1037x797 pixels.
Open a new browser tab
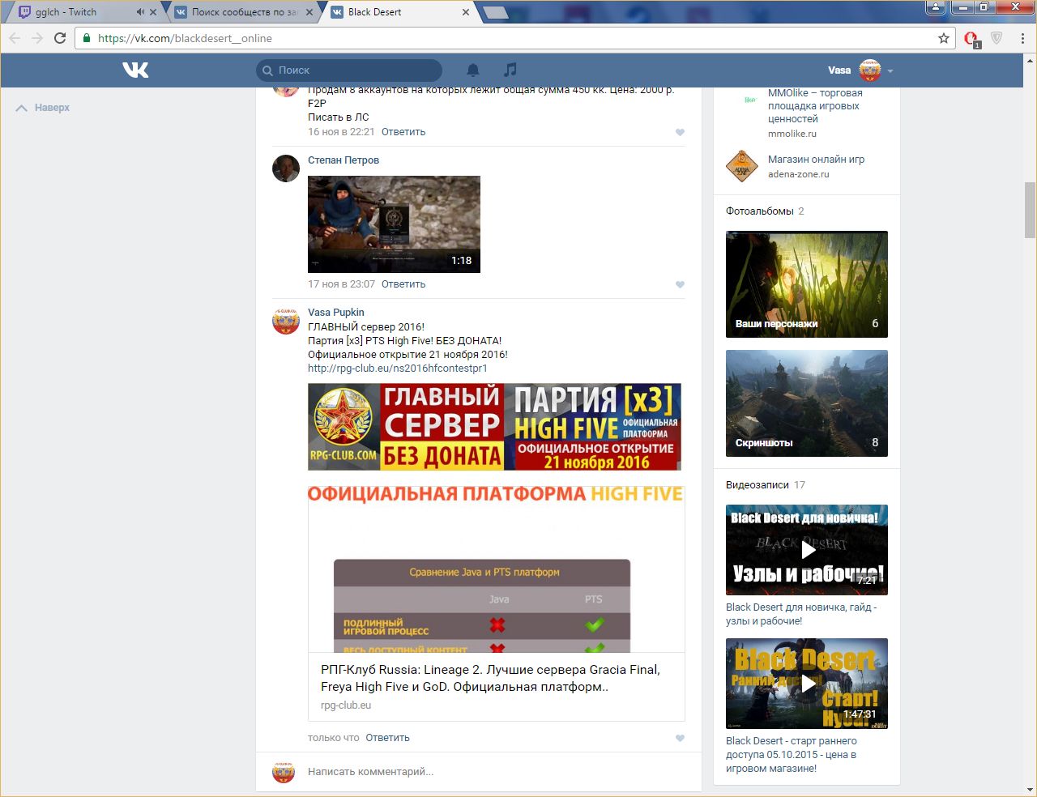point(495,12)
